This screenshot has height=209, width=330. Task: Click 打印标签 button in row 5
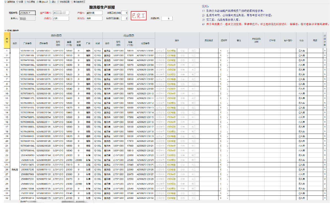[172, 70]
